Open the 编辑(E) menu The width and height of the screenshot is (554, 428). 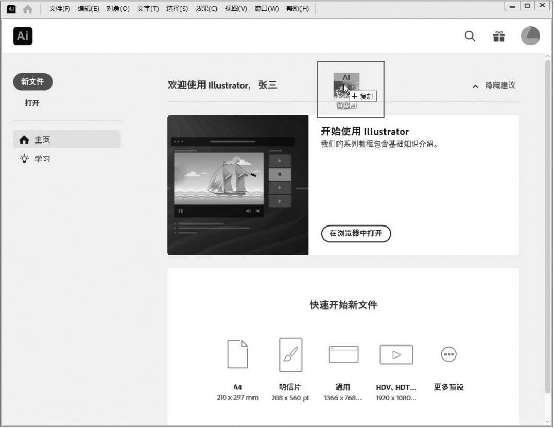click(x=88, y=9)
